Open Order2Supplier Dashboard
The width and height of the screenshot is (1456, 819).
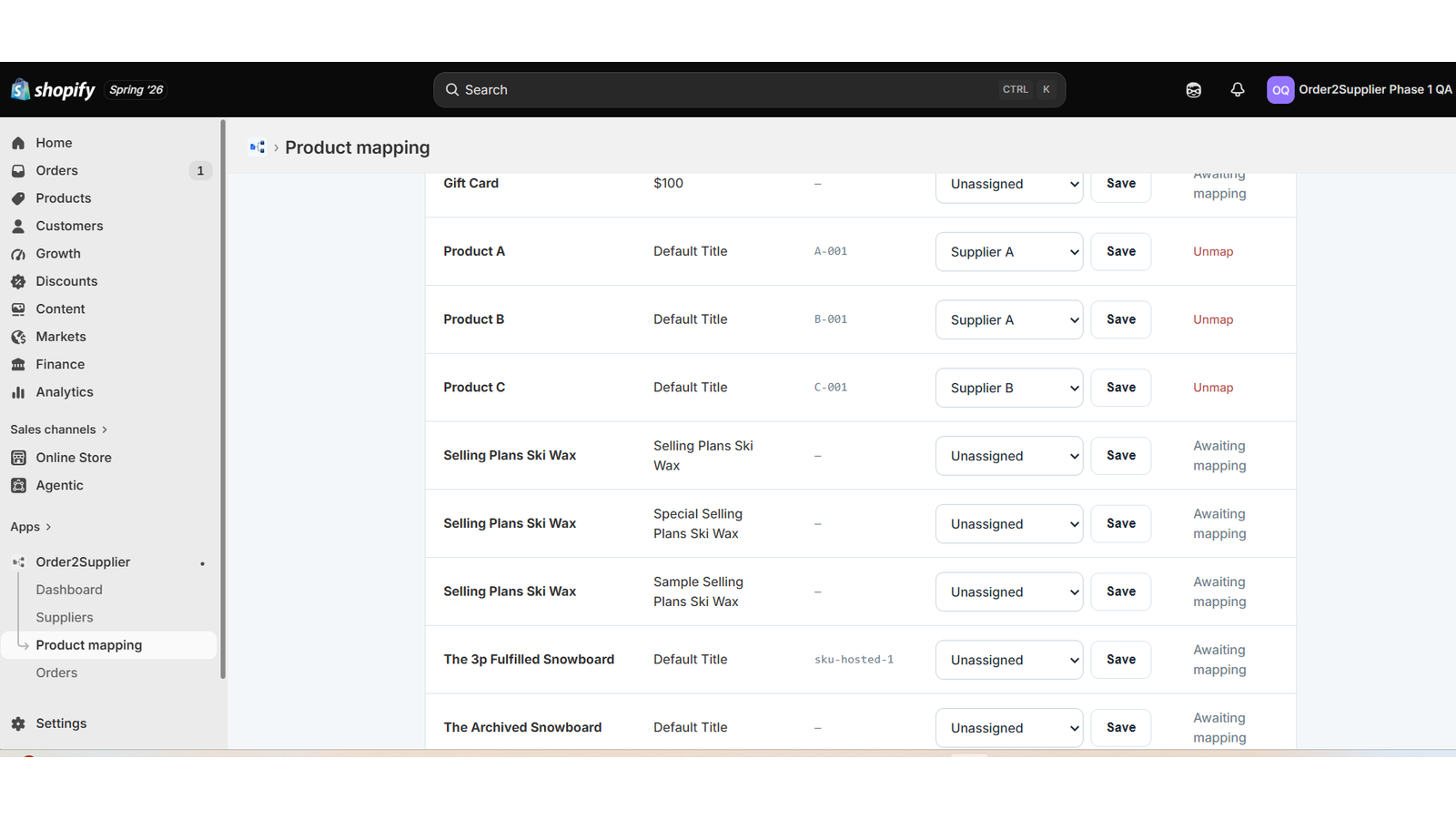point(69,590)
